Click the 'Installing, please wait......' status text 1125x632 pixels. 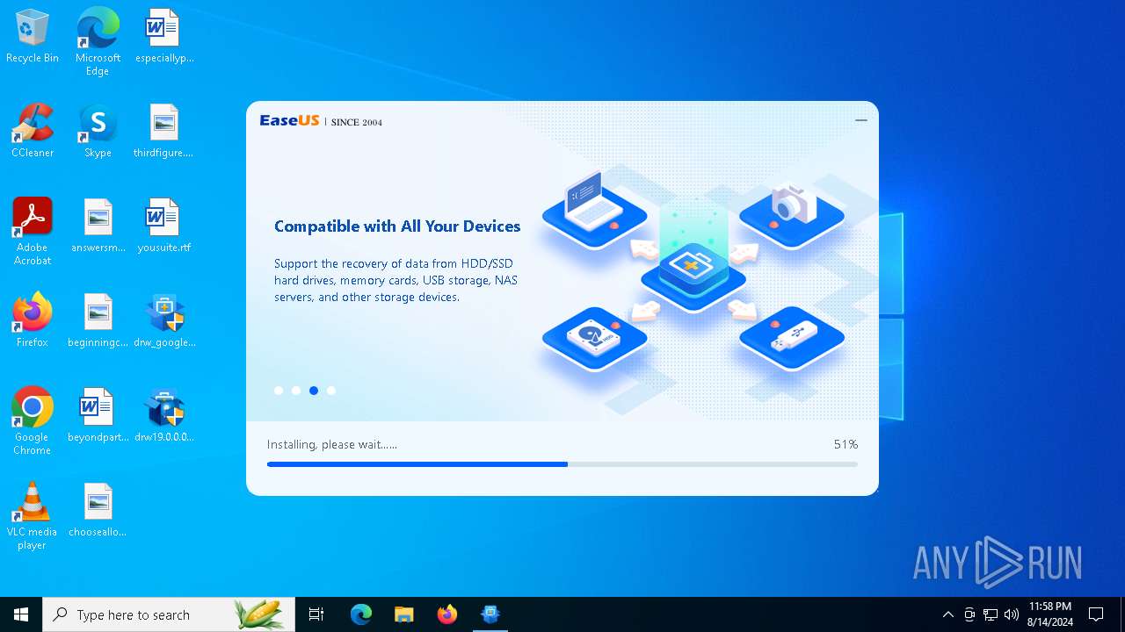click(x=332, y=444)
